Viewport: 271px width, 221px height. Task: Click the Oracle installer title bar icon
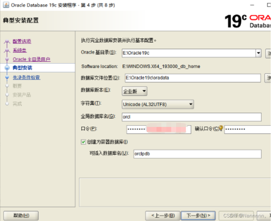[x=6, y=5]
